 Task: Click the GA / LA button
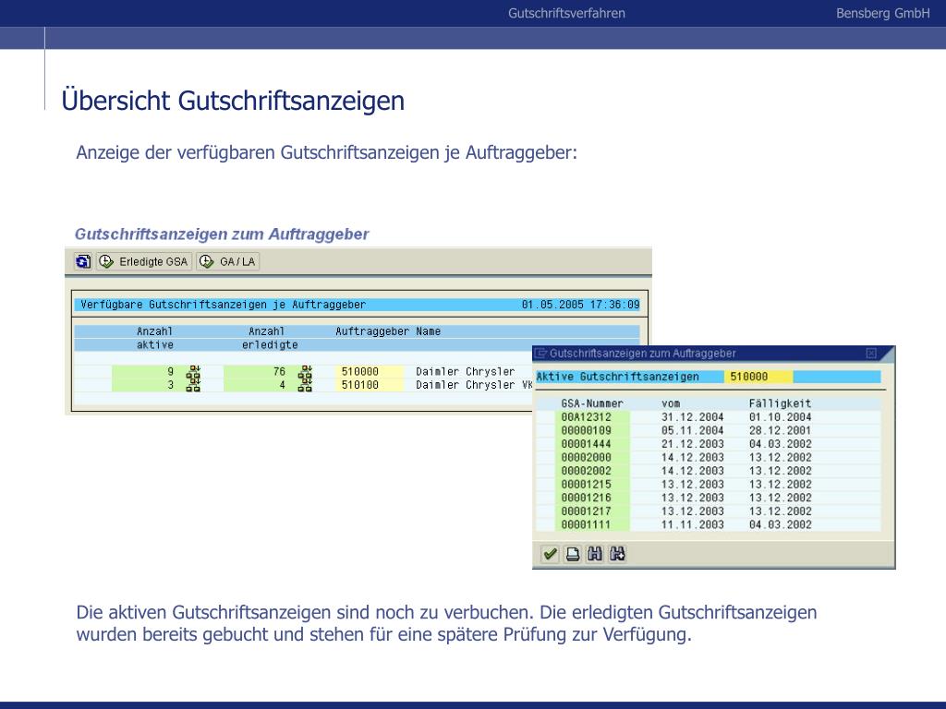click(228, 261)
